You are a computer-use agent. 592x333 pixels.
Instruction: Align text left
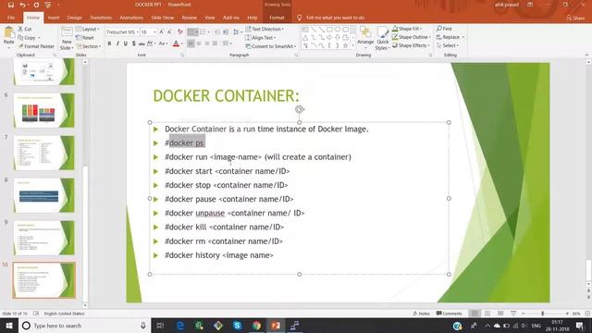pyautogui.click(x=191, y=43)
